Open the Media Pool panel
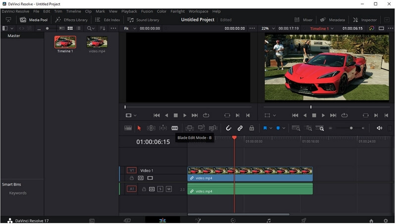 pos(34,20)
